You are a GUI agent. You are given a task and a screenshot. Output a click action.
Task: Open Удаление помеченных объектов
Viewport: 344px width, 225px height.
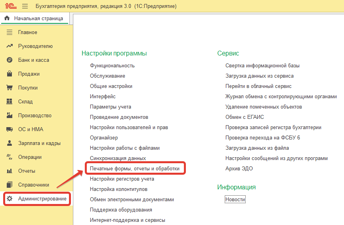pyautogui.click(x=264, y=107)
